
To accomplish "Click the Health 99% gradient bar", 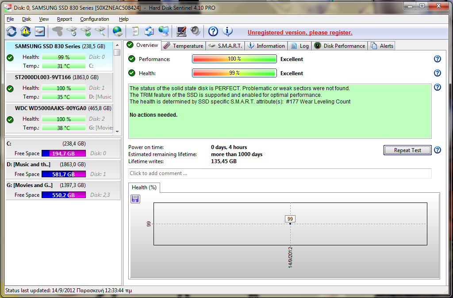I will point(234,73).
